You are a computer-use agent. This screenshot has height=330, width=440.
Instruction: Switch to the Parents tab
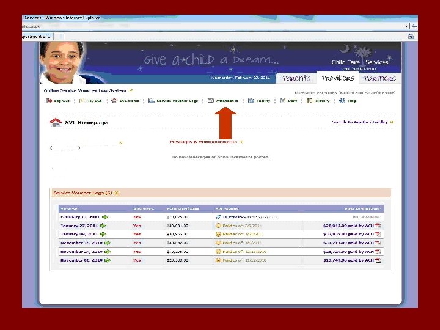coord(296,78)
